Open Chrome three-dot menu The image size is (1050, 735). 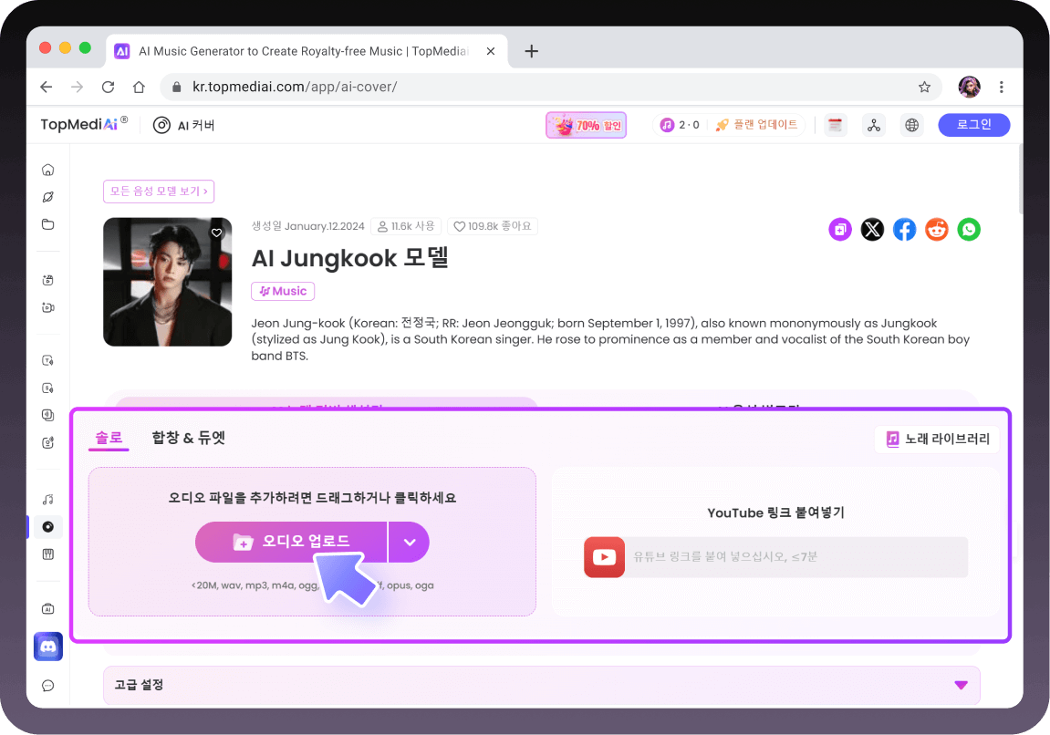[x=1002, y=88]
